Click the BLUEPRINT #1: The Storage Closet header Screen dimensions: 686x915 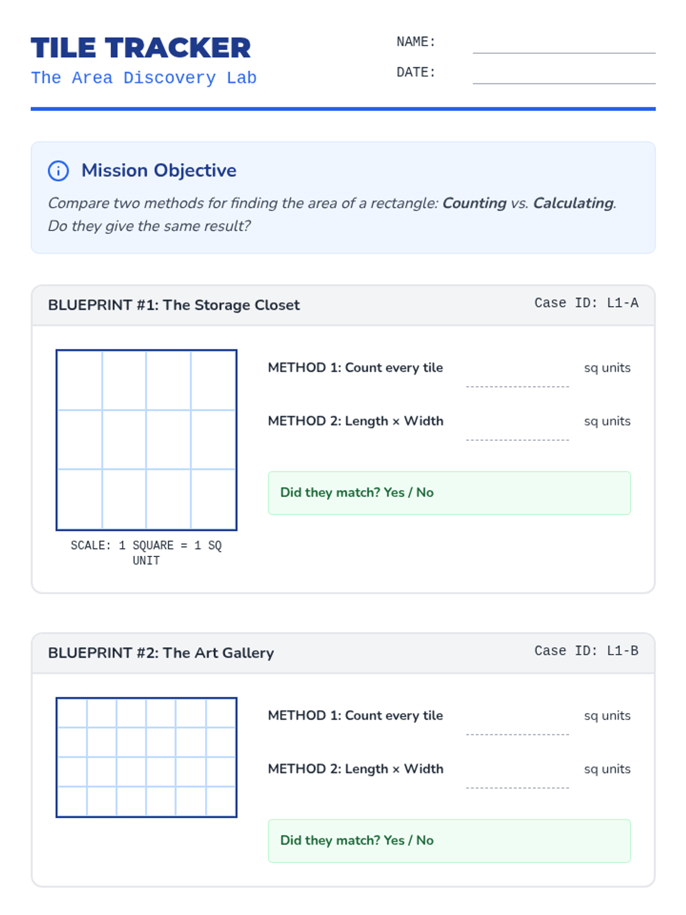point(174,305)
